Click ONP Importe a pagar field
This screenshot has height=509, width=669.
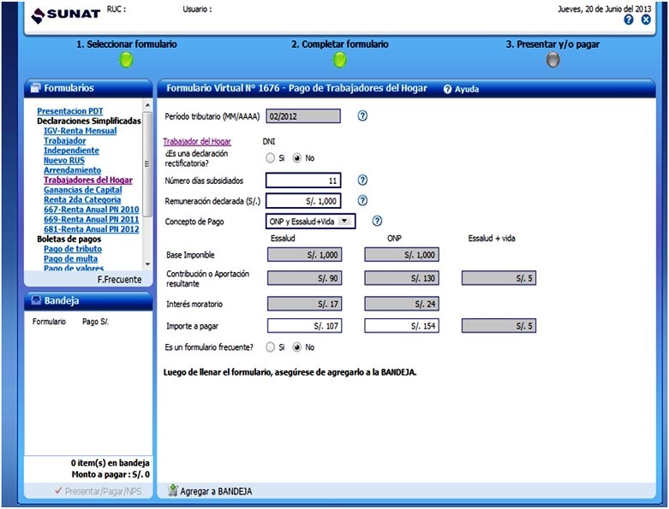point(402,326)
